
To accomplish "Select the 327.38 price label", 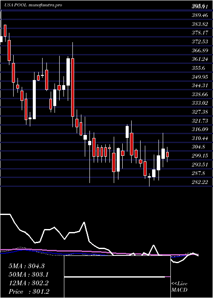I will pyautogui.click(x=200, y=112).
